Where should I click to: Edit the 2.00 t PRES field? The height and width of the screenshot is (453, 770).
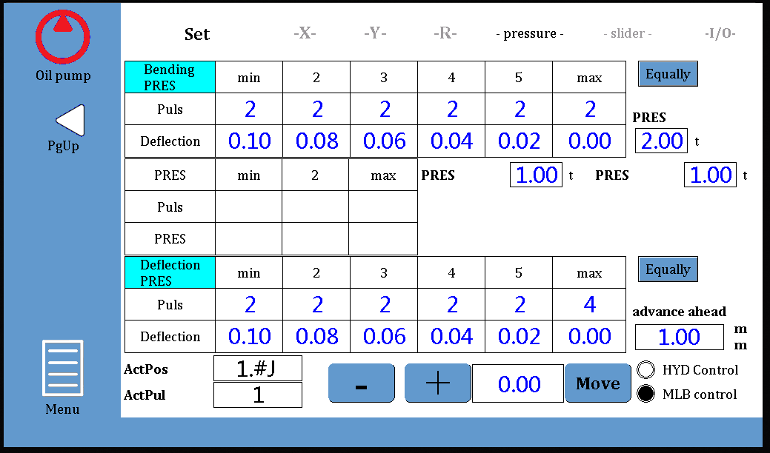pyautogui.click(x=661, y=141)
